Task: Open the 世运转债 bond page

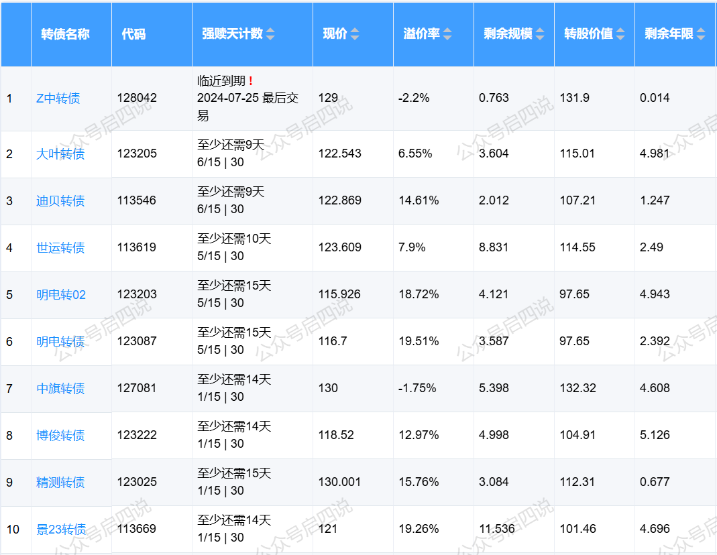Action: [x=60, y=248]
